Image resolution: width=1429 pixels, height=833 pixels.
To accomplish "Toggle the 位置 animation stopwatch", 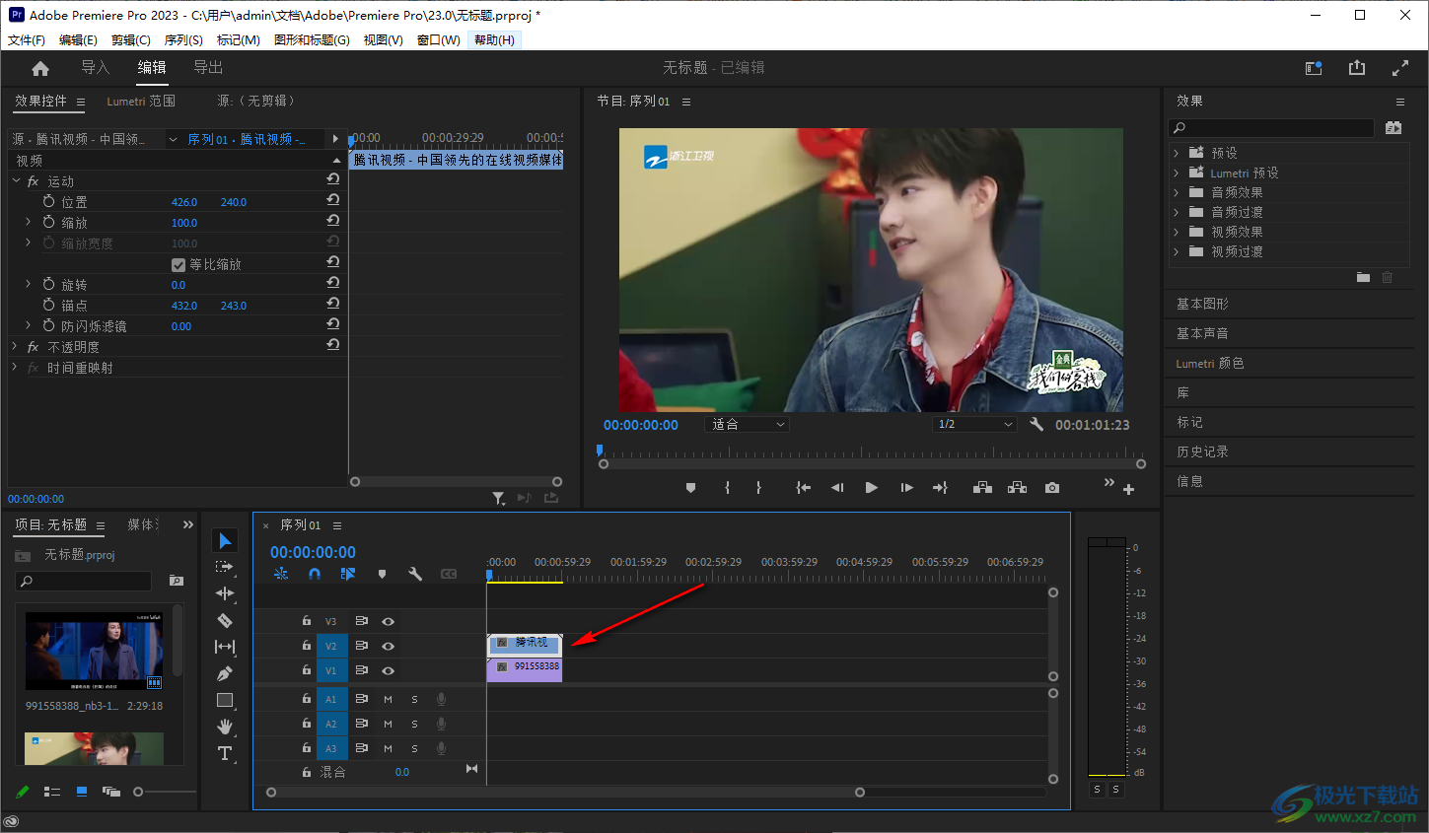I will pos(49,201).
